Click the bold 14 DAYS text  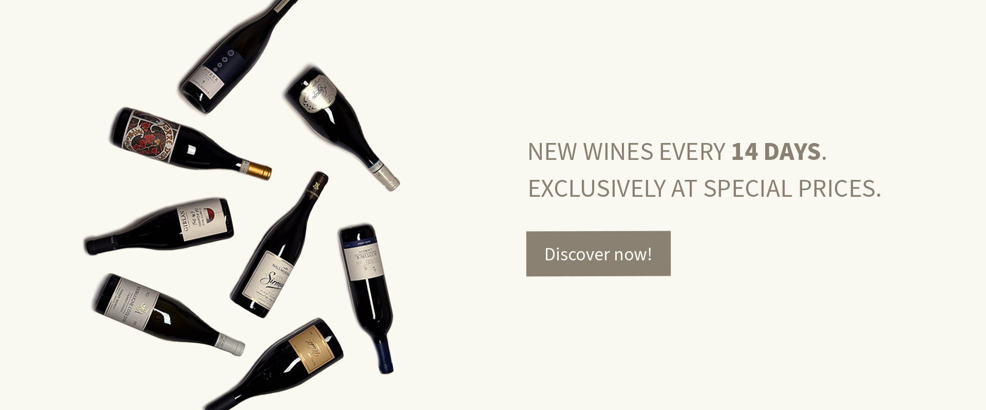776,152
